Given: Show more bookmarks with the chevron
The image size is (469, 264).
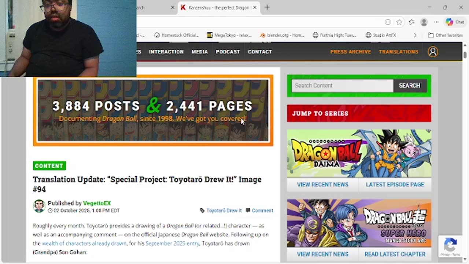Looking at the screenshot, I should coord(415,35).
